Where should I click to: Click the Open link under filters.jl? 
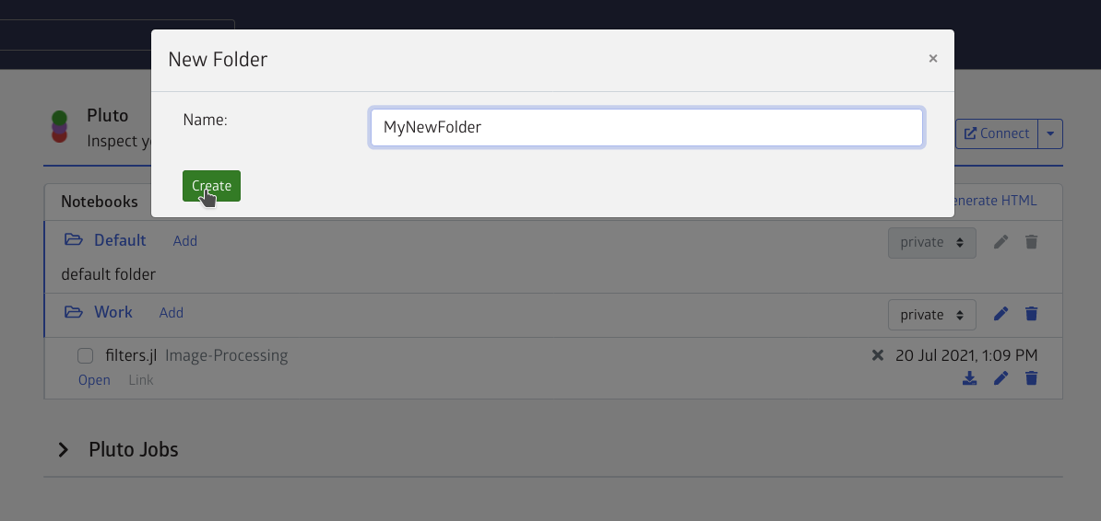pyautogui.click(x=94, y=380)
